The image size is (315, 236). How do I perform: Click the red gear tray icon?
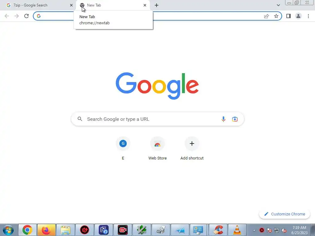[x=262, y=230]
